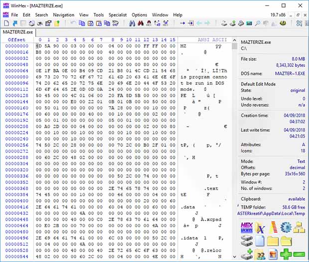Open file Properties toolbar icon
Image resolution: width=309 pixels, height=262 pixels.
tap(48, 23)
